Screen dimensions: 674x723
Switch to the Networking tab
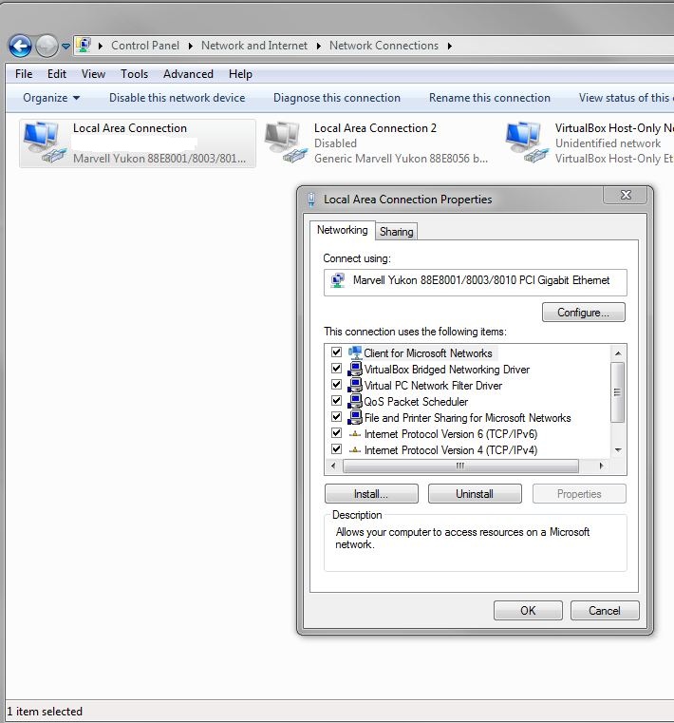343,230
